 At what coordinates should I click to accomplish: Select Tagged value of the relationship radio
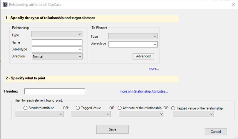173,108
